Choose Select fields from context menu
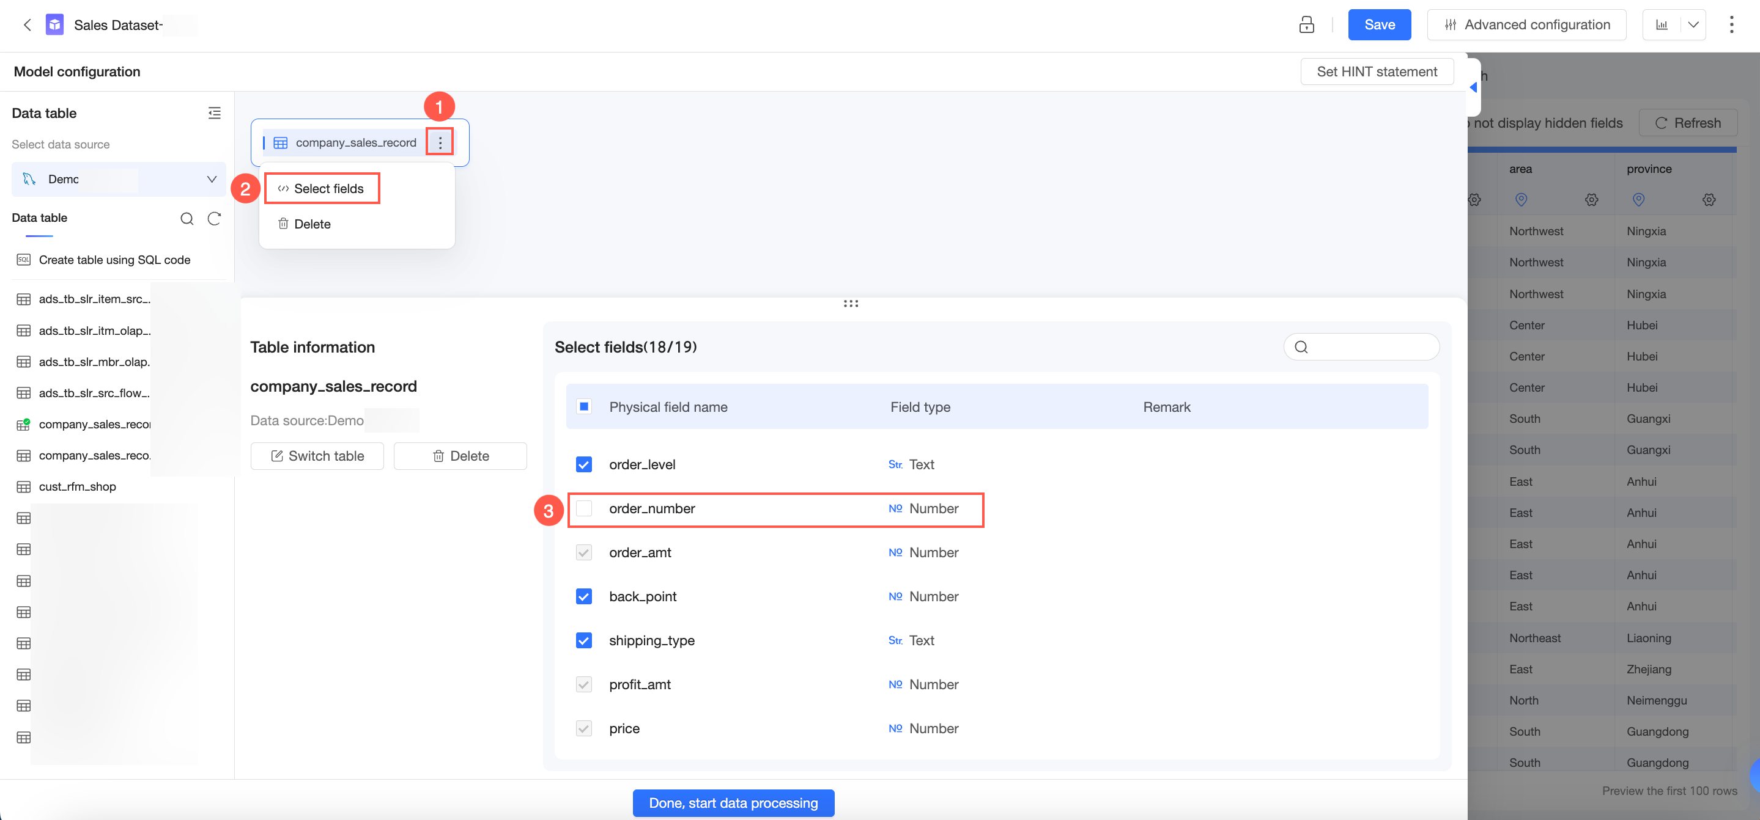 tap(321, 188)
